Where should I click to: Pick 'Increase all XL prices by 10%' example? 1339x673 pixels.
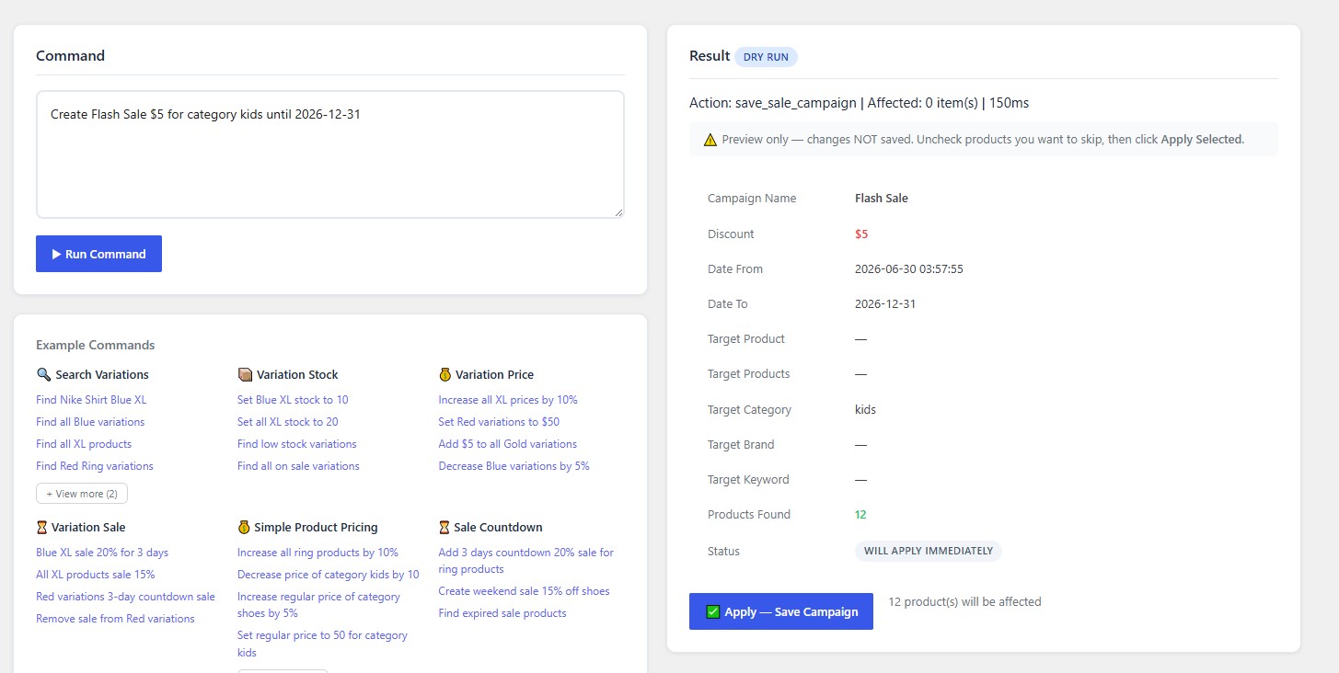(x=508, y=400)
